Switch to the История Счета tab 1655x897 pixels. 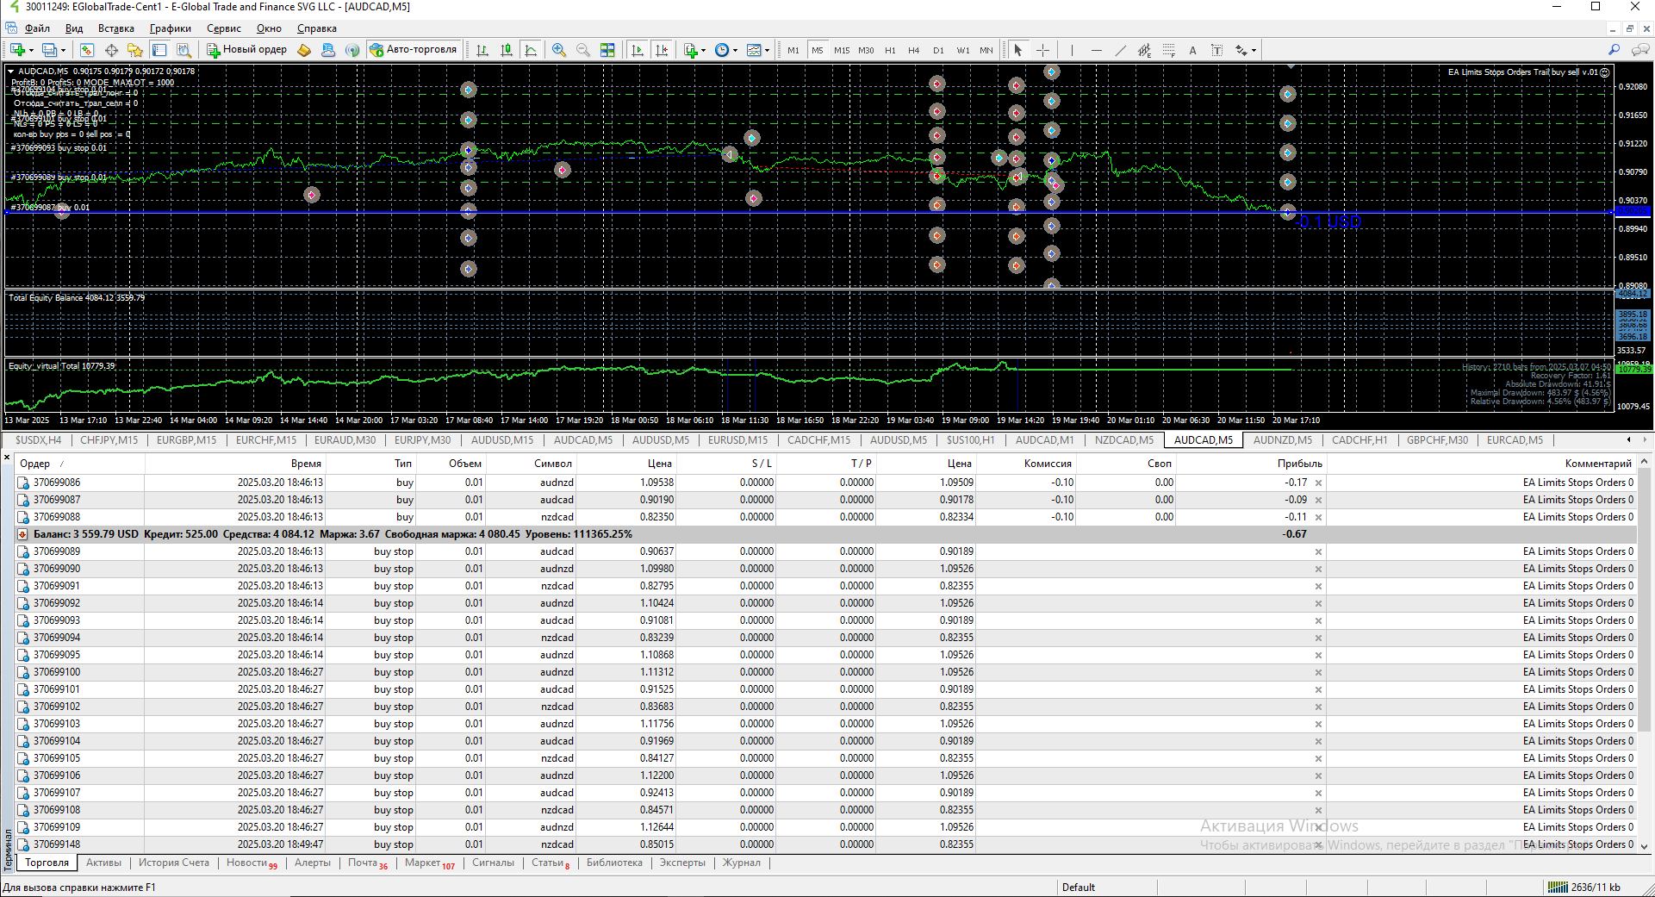[x=174, y=863]
